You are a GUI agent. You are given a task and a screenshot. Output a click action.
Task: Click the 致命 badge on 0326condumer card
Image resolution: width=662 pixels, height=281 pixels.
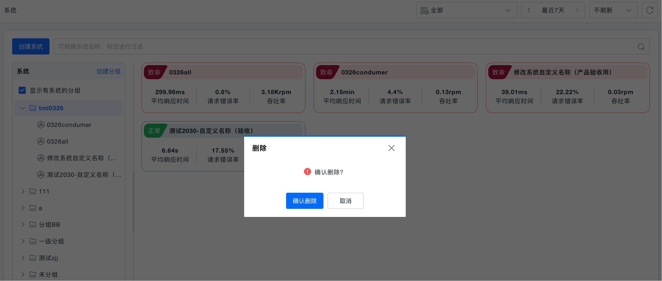pyautogui.click(x=326, y=72)
